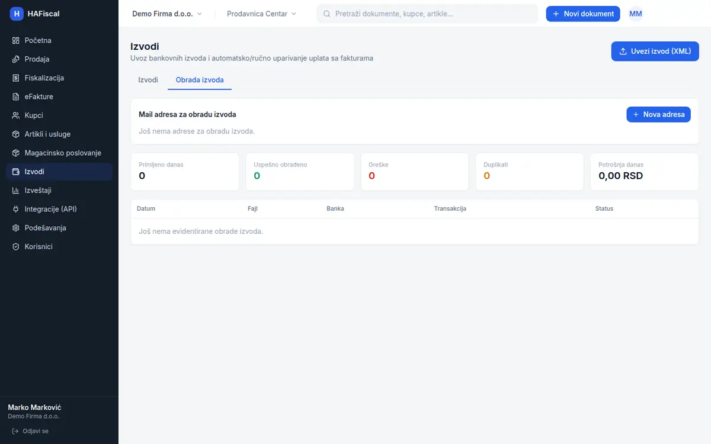Go to Izveštaji in the sidebar

(x=59, y=191)
